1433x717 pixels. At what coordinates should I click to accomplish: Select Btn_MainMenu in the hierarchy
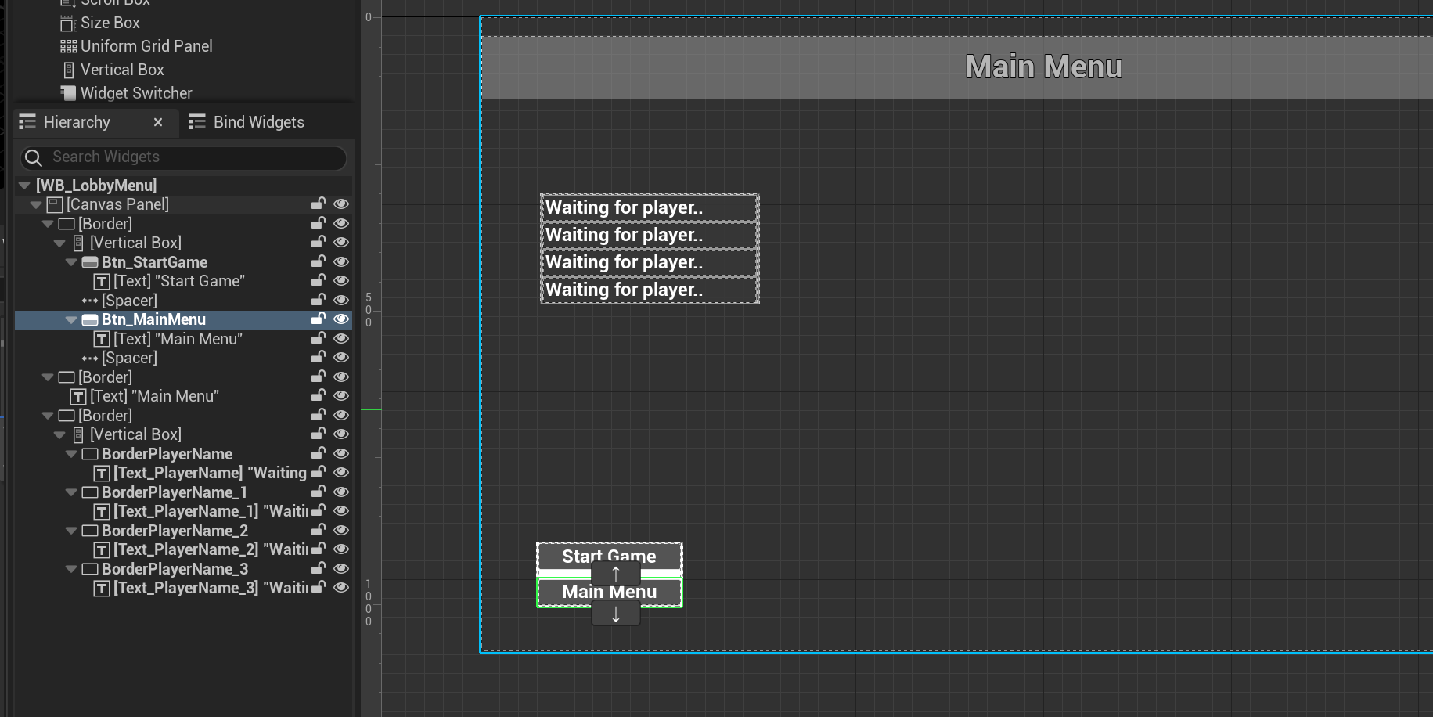tap(183, 319)
